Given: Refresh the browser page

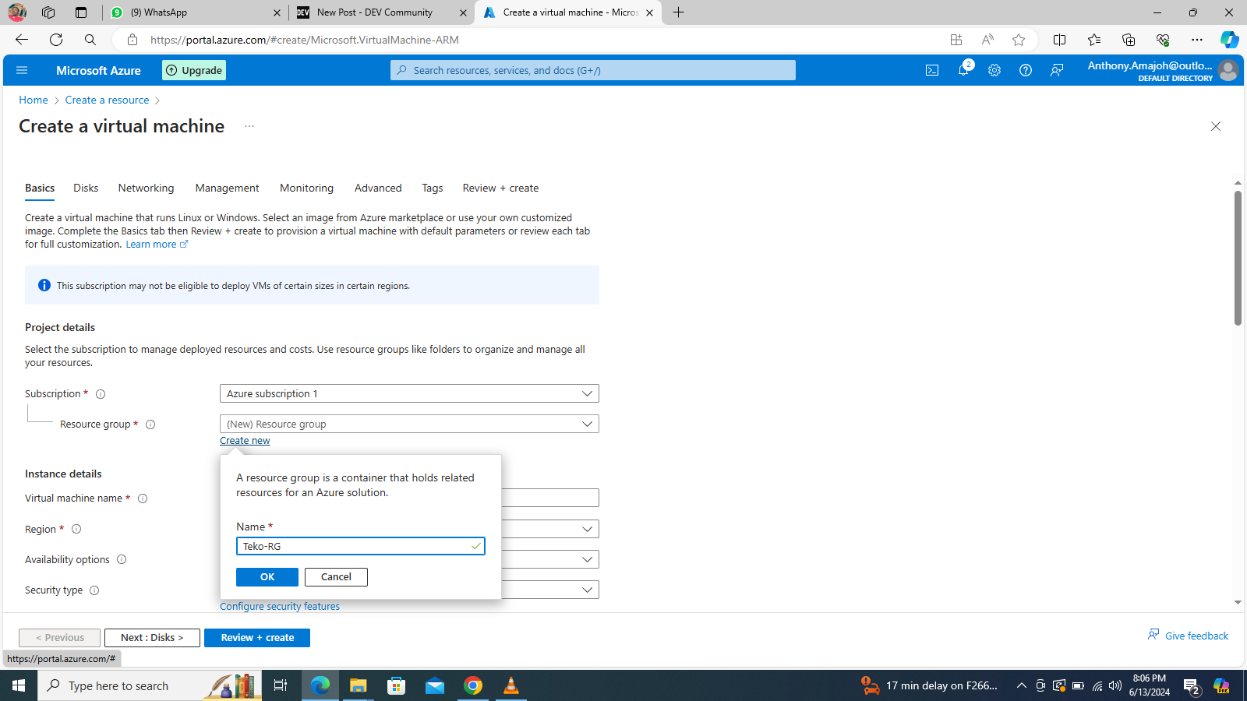Looking at the screenshot, I should 56,40.
